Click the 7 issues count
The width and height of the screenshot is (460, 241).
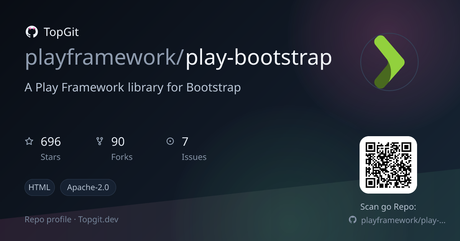tap(185, 142)
